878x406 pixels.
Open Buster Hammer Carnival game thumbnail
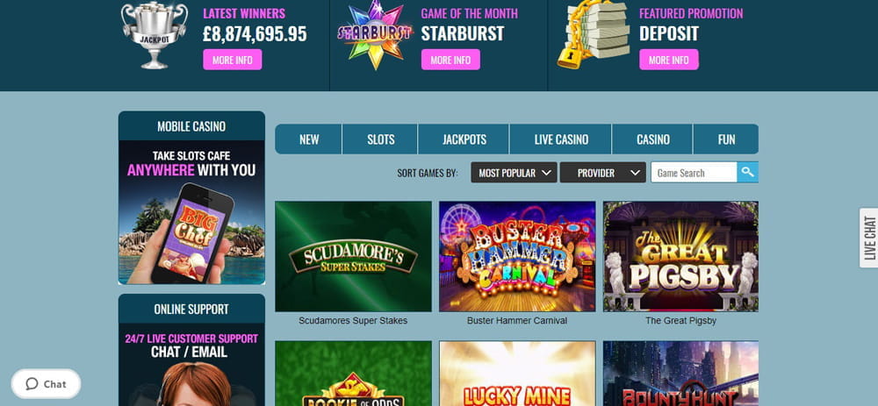pyautogui.click(x=517, y=256)
